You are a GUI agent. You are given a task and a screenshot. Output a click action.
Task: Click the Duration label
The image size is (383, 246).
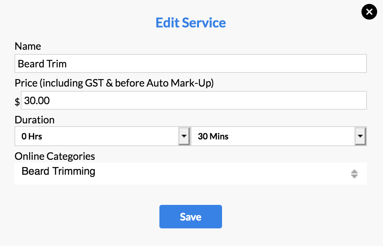tap(34, 120)
